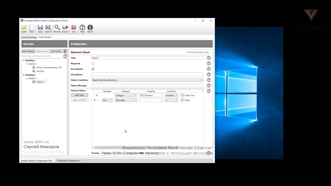Select the Heading 1 label in tree
This screenshot has height=186, width=331.
coord(30,60)
